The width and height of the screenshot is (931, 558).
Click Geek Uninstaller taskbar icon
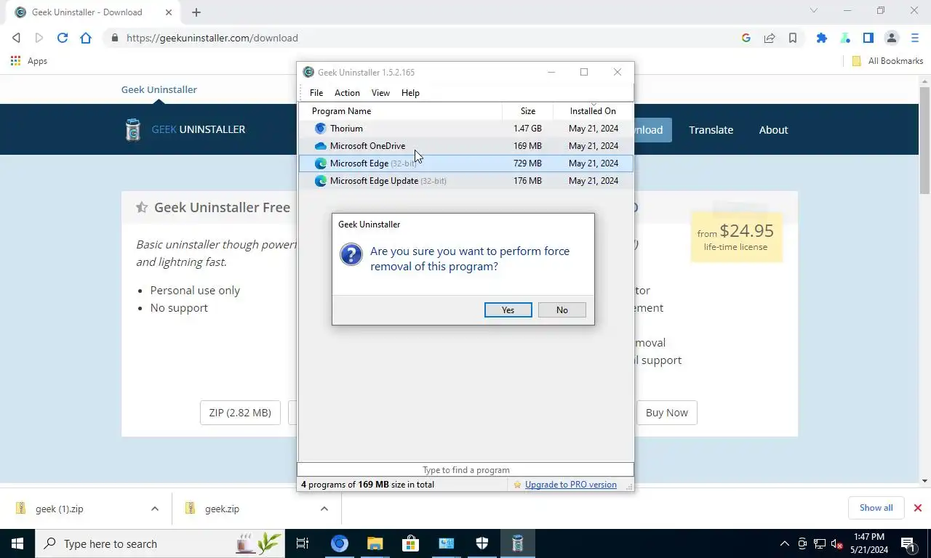click(517, 543)
